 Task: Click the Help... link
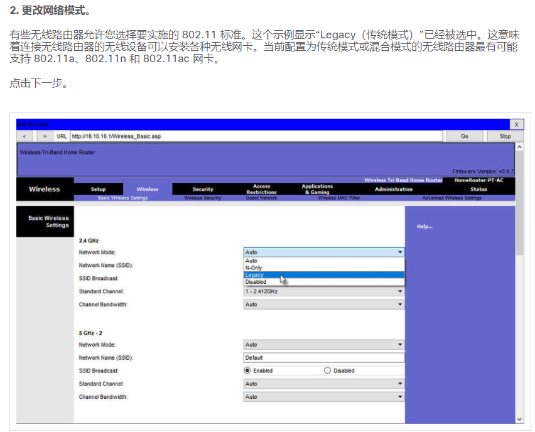[x=424, y=226]
